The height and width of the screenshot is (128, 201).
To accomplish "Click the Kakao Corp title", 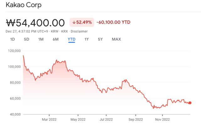I will 24,6.
